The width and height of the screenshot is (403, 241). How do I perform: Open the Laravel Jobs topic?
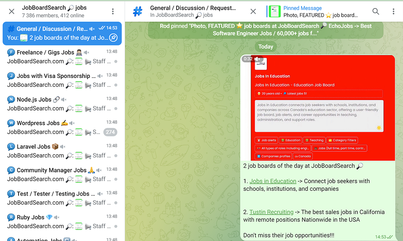point(62,151)
